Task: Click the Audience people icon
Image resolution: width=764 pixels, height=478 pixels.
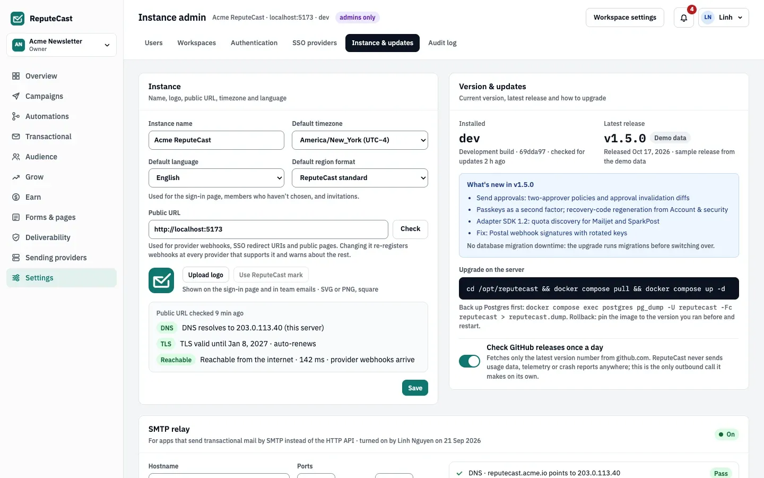Action: (x=16, y=157)
